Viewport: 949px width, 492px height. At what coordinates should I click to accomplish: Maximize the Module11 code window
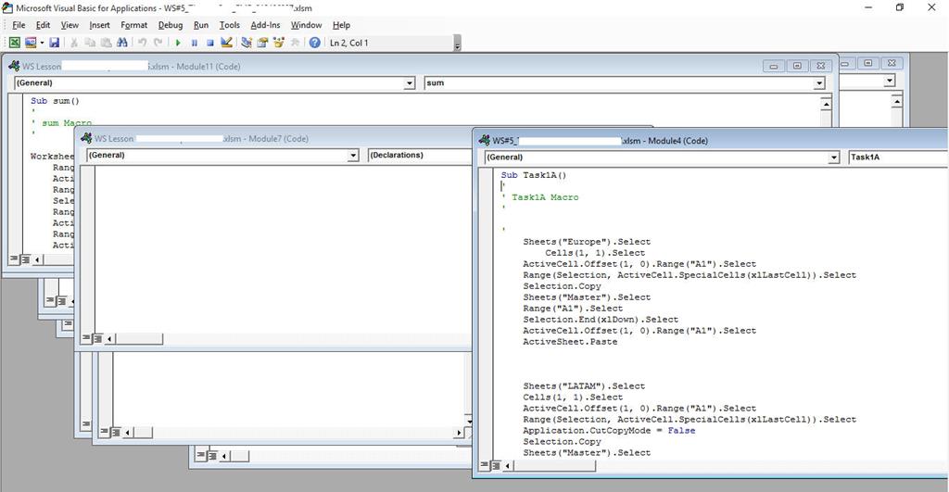click(797, 66)
